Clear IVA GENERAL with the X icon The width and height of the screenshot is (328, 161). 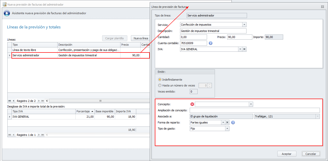click(244, 49)
